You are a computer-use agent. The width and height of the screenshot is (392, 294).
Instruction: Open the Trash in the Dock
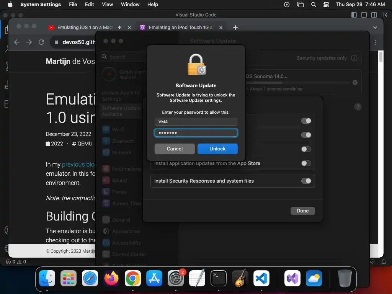click(x=345, y=278)
